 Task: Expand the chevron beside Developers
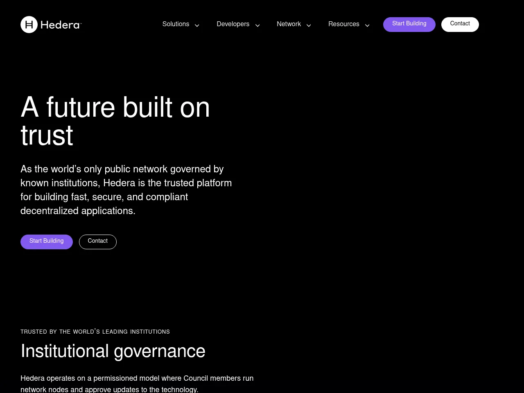[x=257, y=25]
